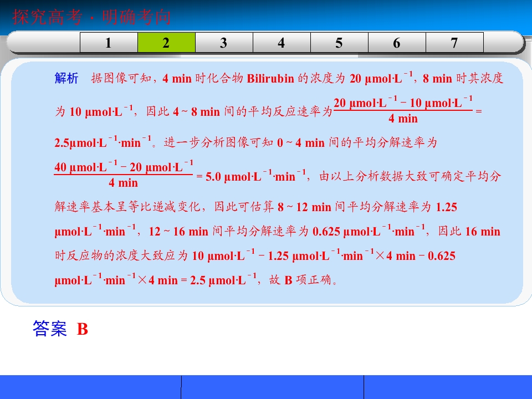
Task: Jump to question tab 5
Action: [x=339, y=43]
